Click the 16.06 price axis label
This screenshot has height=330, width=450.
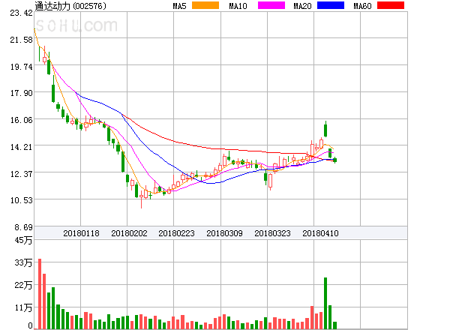21,120
